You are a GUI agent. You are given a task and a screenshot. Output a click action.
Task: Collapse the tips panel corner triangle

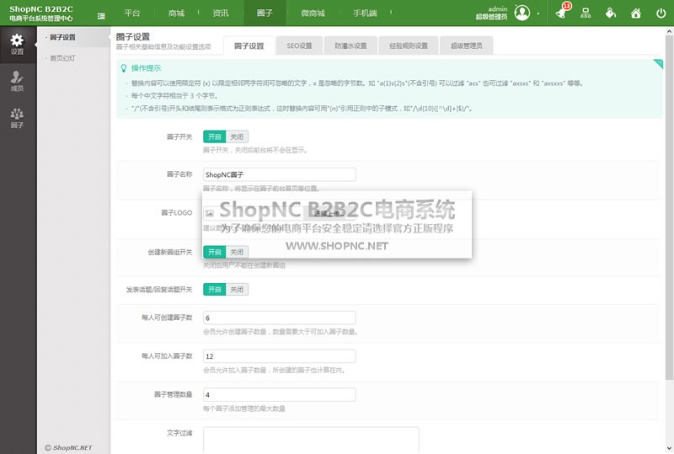tap(658, 64)
